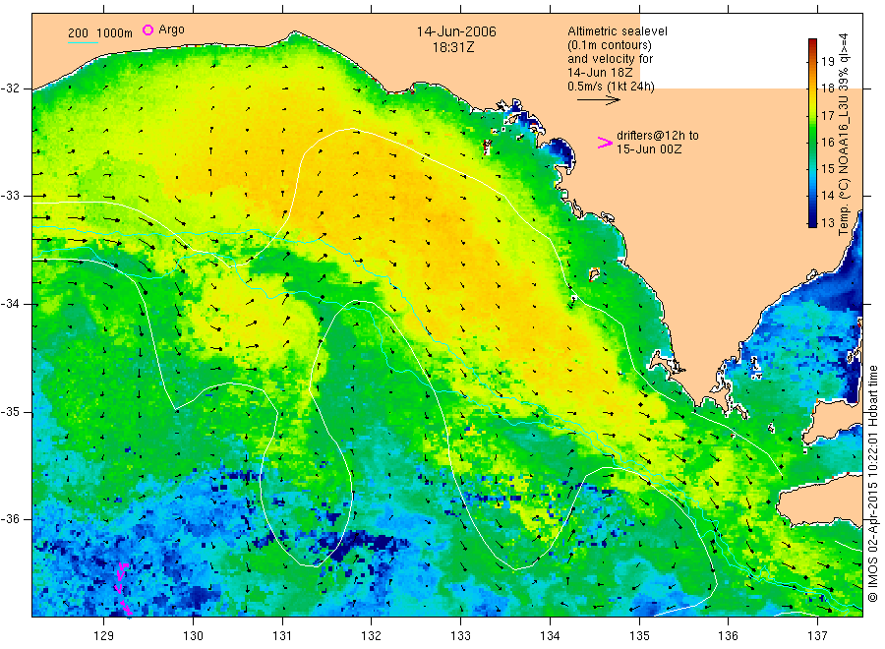Image resolution: width=885 pixels, height=649 pixels.
Task: Click the longitude label 129
Action: 104,636
